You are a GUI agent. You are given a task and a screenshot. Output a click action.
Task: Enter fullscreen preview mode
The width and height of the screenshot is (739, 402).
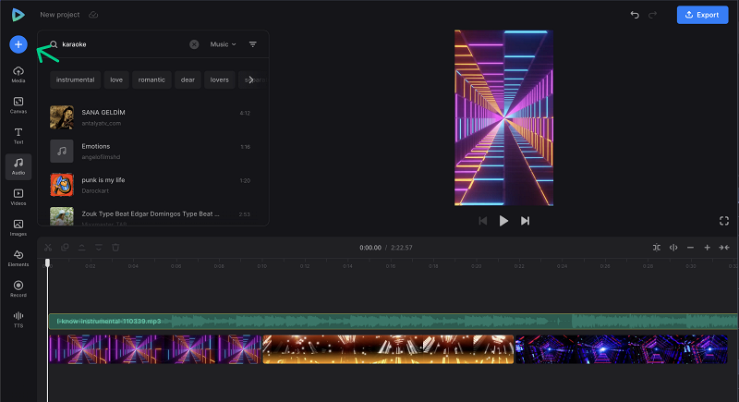pos(724,221)
